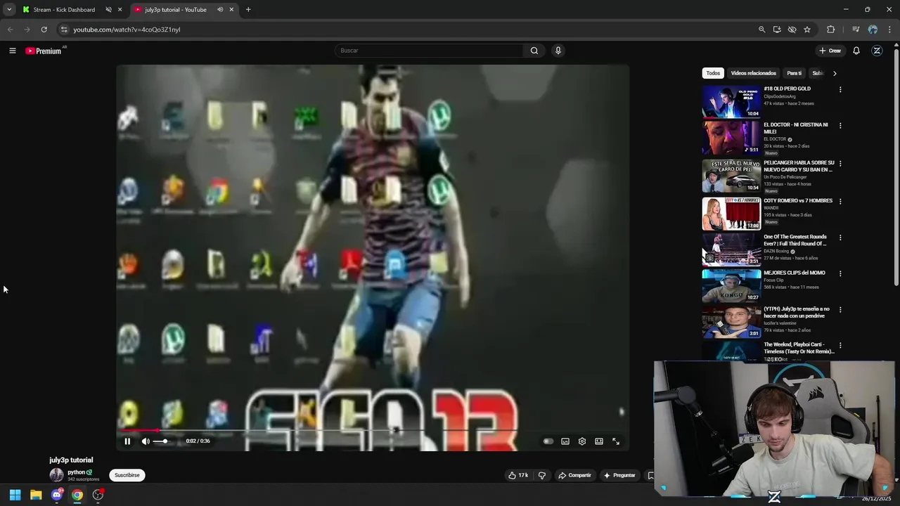Open options for COTY ROMERO video
Viewport: 900px width, 506px height.
[x=840, y=202]
